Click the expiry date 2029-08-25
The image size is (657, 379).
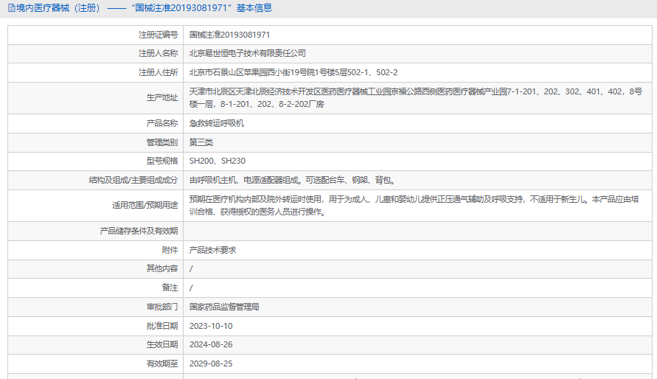(x=211, y=364)
